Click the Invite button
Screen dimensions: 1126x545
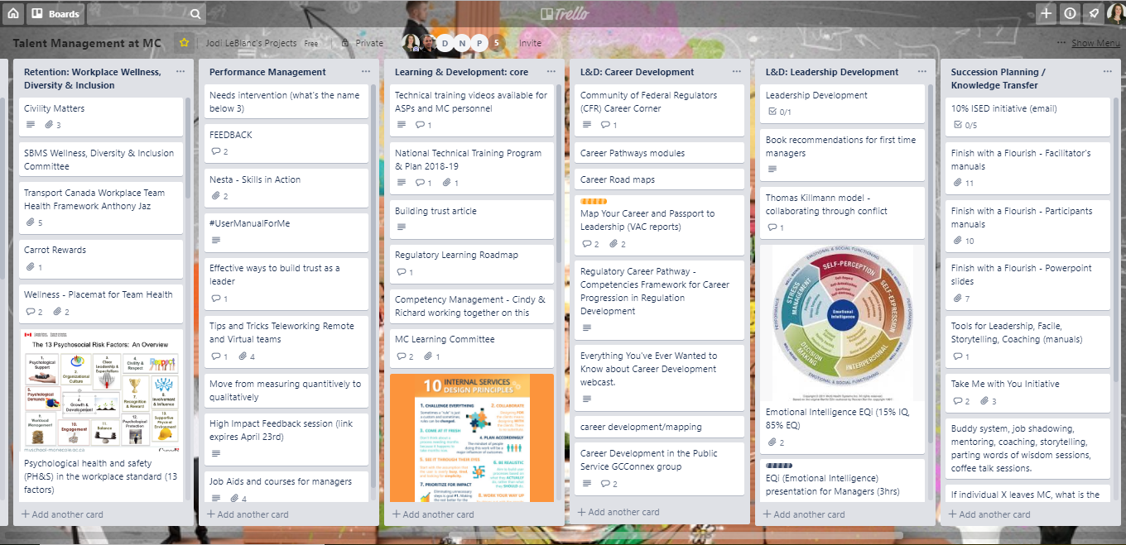click(x=530, y=43)
